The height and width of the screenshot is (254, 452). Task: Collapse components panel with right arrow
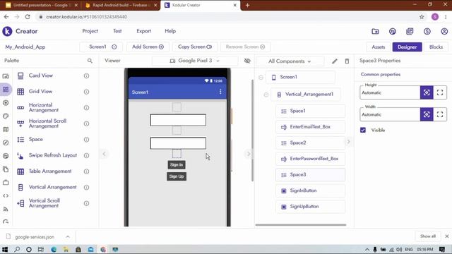(x=249, y=154)
